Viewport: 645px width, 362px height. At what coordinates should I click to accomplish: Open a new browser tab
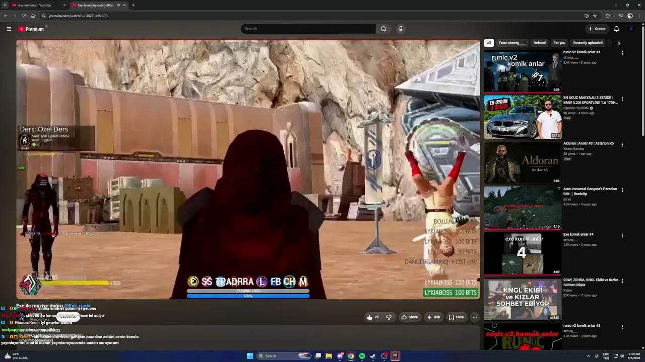(x=133, y=5)
